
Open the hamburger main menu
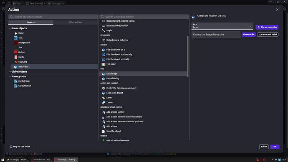coord(3,3)
